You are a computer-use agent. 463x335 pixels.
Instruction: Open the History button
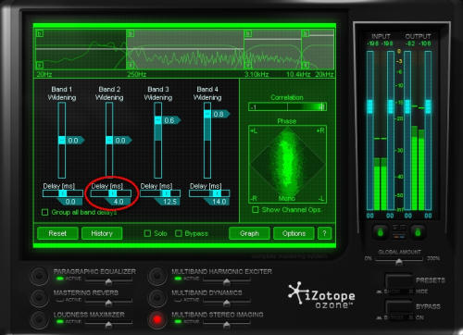point(102,233)
